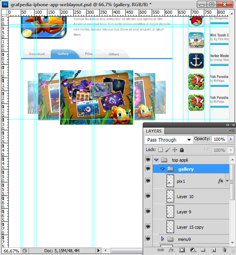Open the status bar document info arrow
This screenshot has height=255, width=236.
[x=98, y=251]
